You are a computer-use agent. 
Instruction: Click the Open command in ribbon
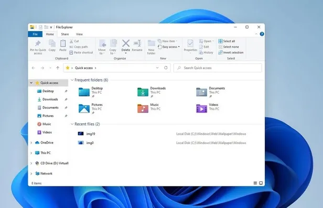(207, 41)
